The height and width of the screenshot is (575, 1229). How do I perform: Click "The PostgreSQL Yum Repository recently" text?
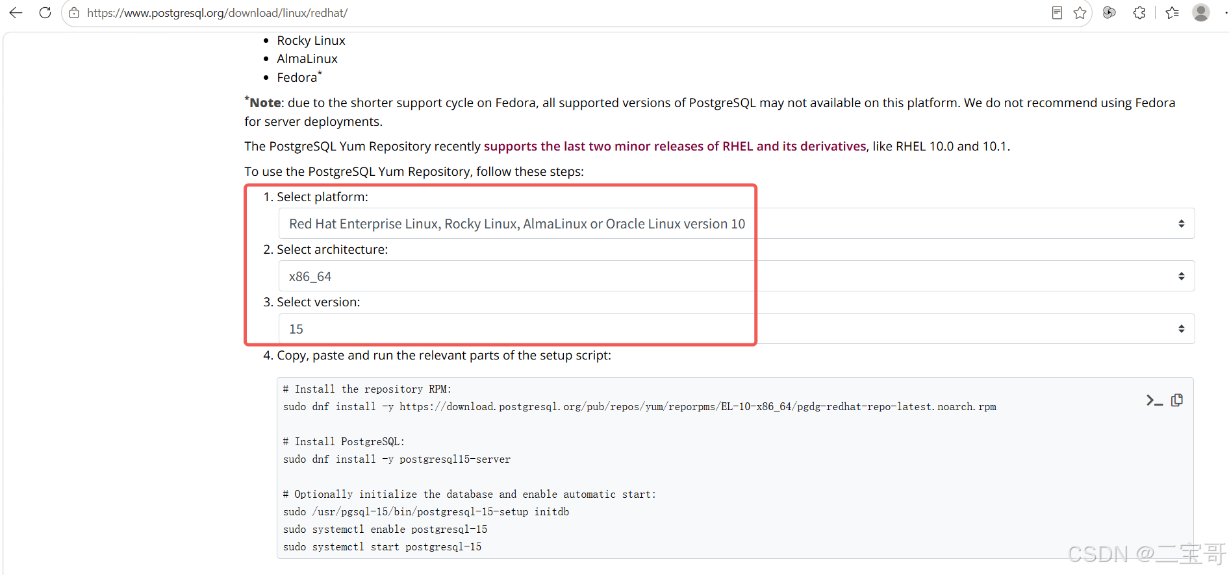[x=362, y=146]
